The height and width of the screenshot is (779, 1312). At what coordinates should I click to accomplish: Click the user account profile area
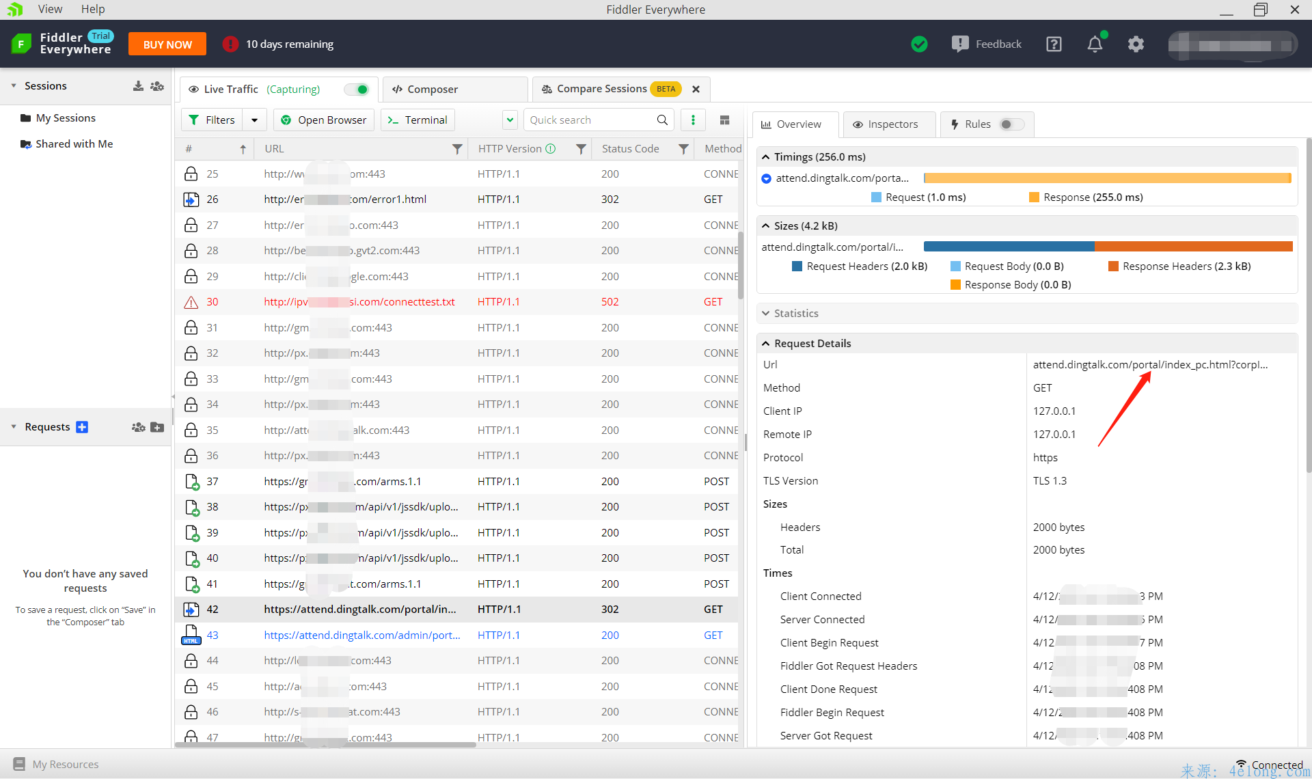1232,45
